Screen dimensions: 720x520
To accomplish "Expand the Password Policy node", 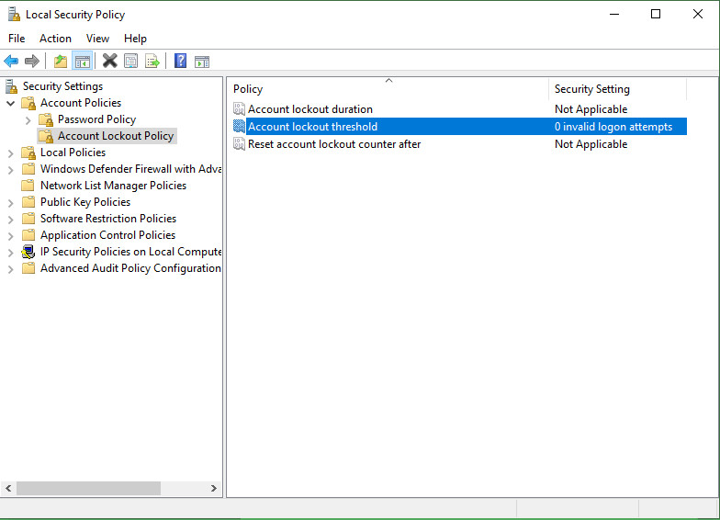I will 28,120.
